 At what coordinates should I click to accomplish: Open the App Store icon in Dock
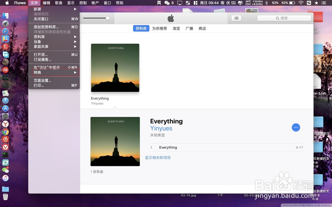(x=6, y=108)
